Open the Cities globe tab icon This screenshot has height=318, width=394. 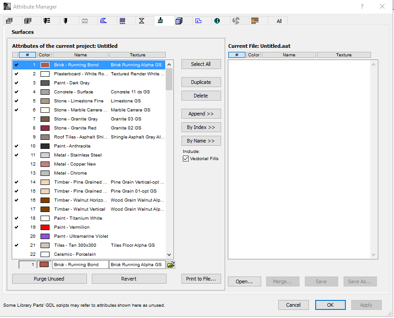(x=217, y=21)
